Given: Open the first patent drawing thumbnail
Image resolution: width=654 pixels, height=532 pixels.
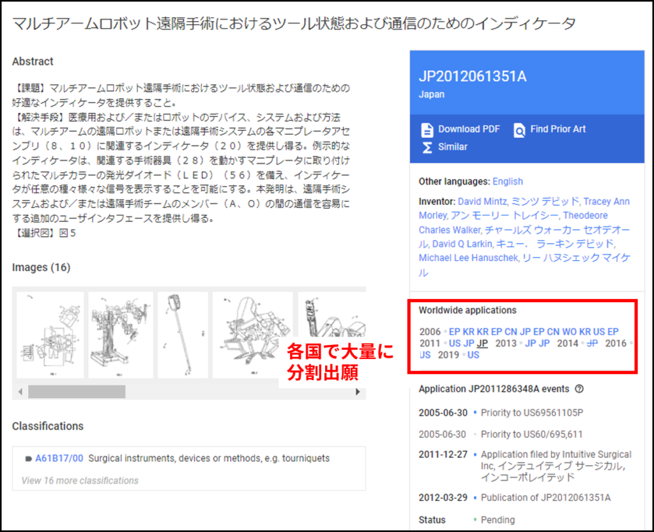Looking at the screenshot, I should click(x=50, y=335).
